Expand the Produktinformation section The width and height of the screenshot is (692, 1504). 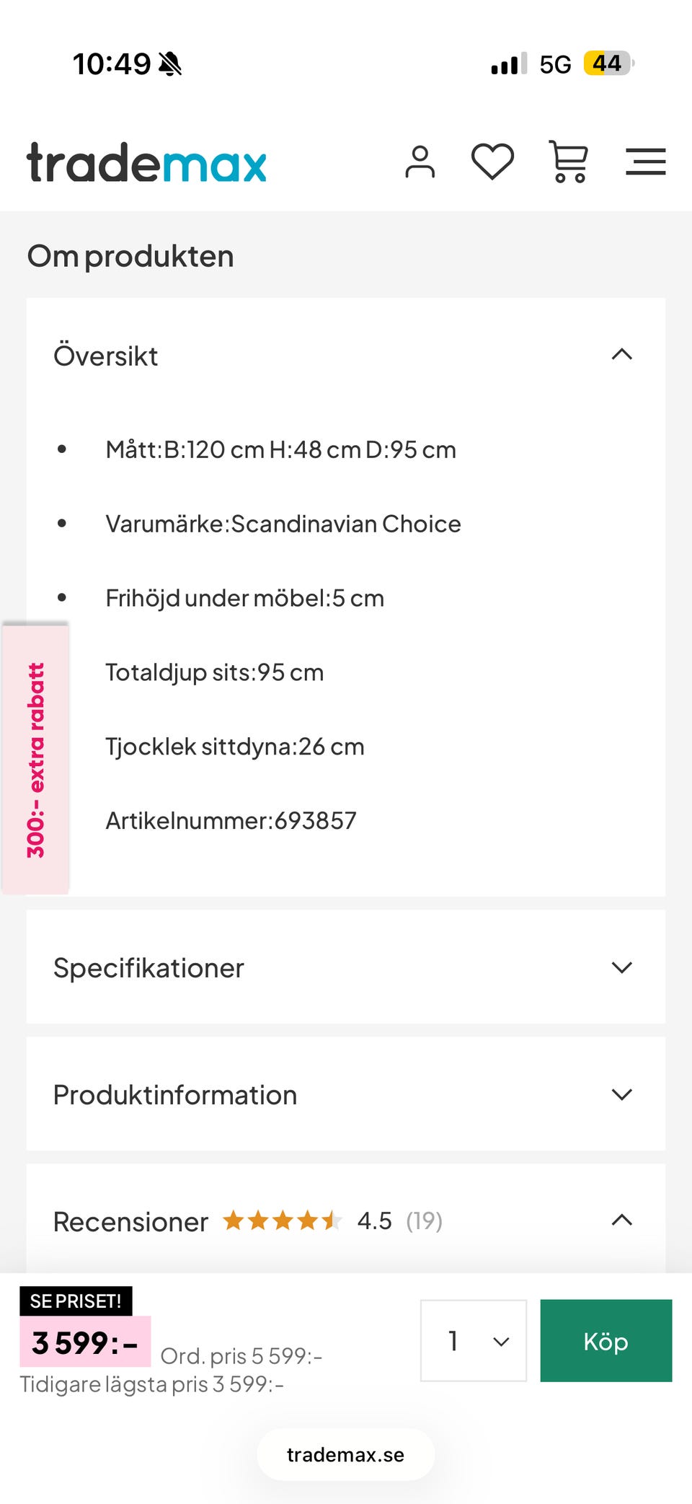(x=621, y=1094)
